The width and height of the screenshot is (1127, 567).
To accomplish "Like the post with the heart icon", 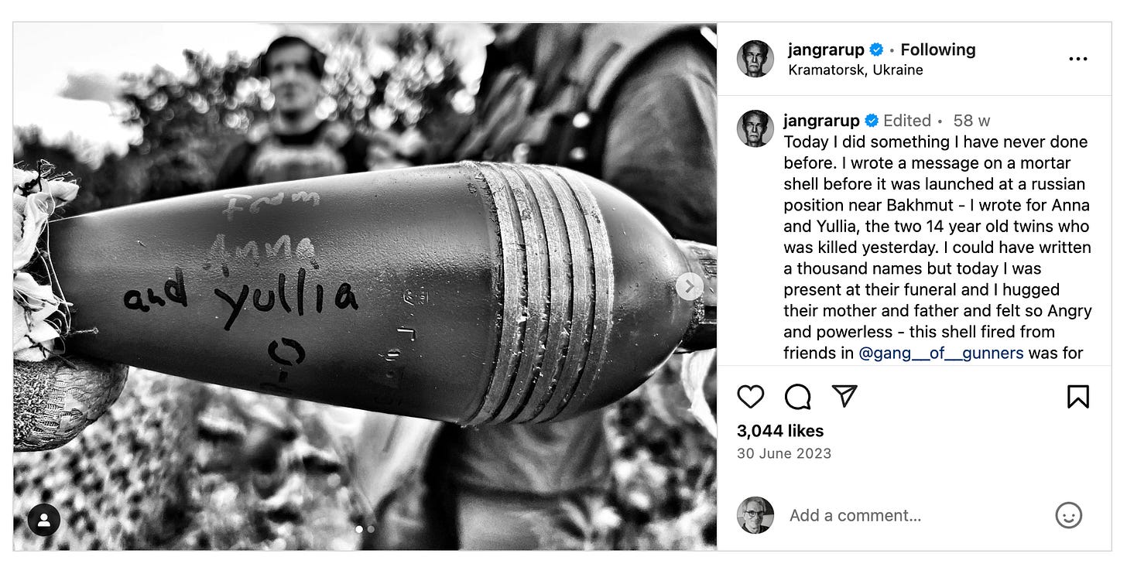I will point(750,397).
